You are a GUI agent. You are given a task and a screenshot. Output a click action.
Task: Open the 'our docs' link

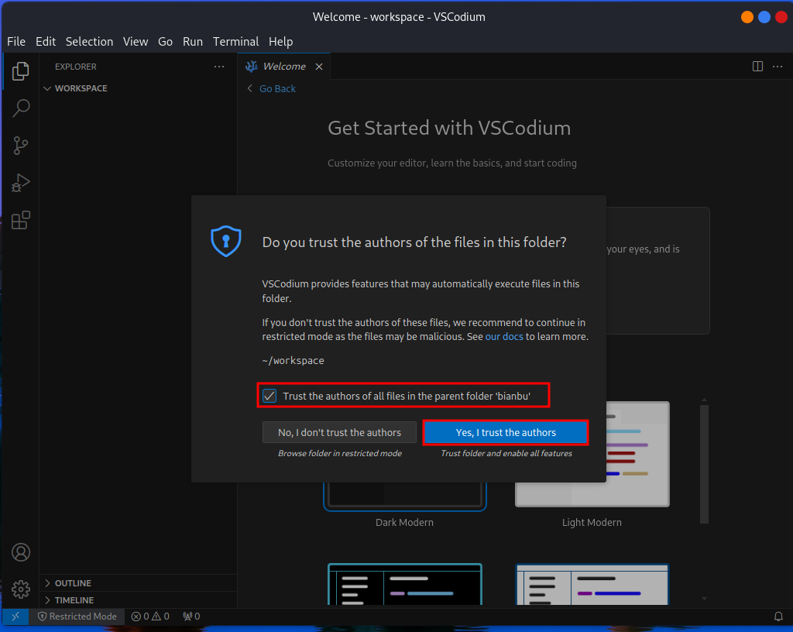[x=503, y=337]
